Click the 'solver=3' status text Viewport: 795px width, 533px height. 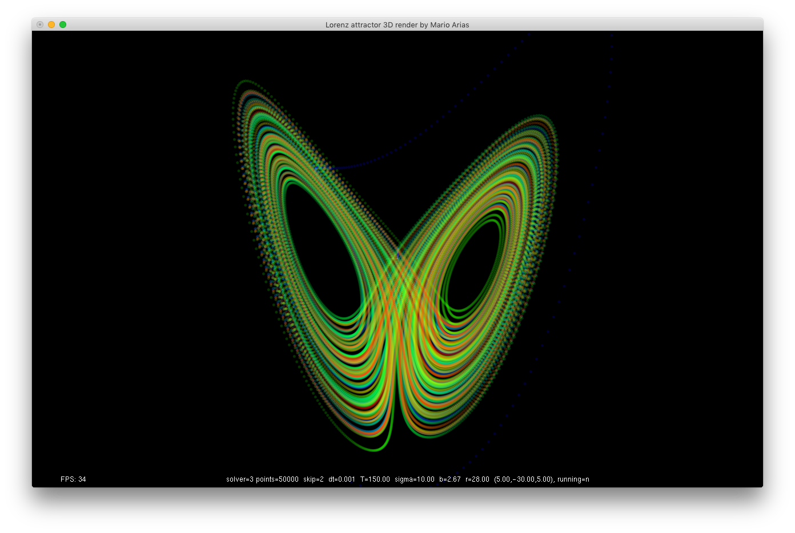pyautogui.click(x=240, y=479)
